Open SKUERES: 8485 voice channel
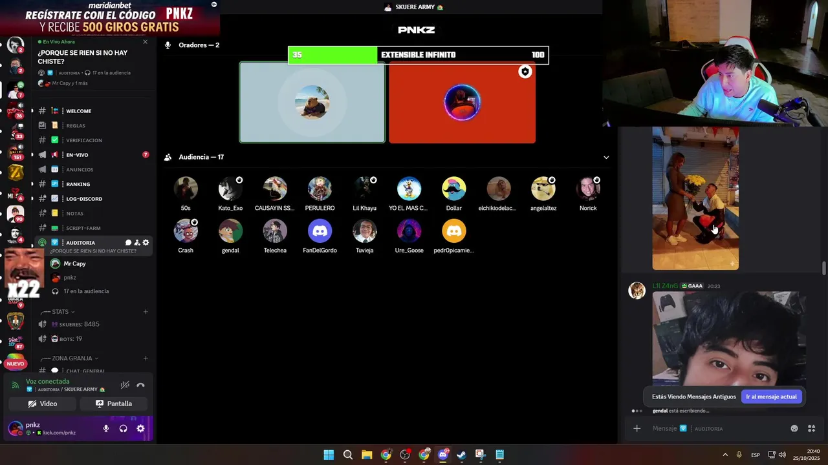 tap(93, 324)
